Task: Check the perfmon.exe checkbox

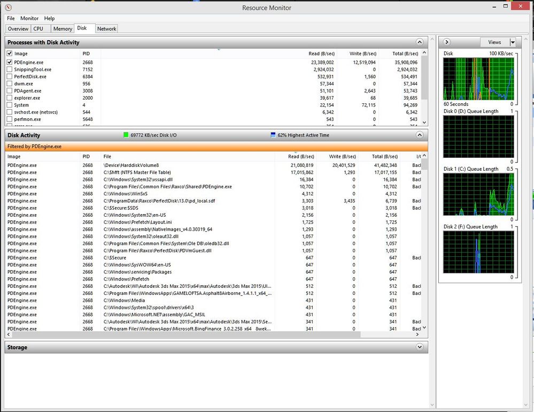Action: 10,119
